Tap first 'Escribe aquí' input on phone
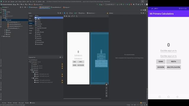Viewport: 189px width, 106px height. [168, 51]
